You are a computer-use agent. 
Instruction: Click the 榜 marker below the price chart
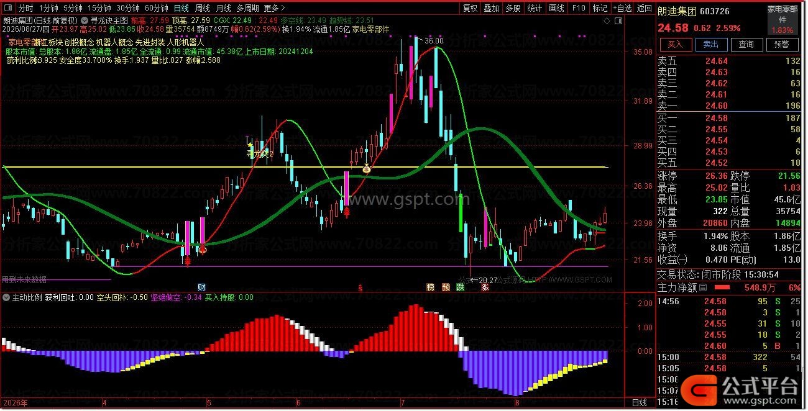[430, 287]
